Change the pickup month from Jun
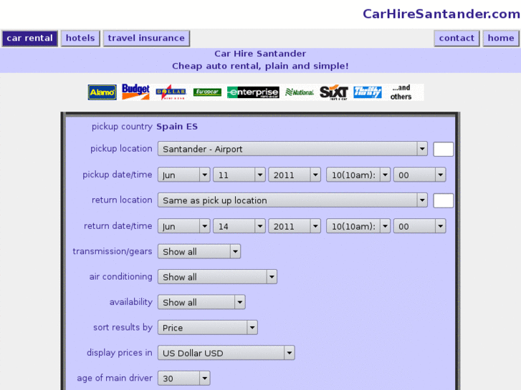The height and width of the screenshot is (390, 521). (183, 175)
